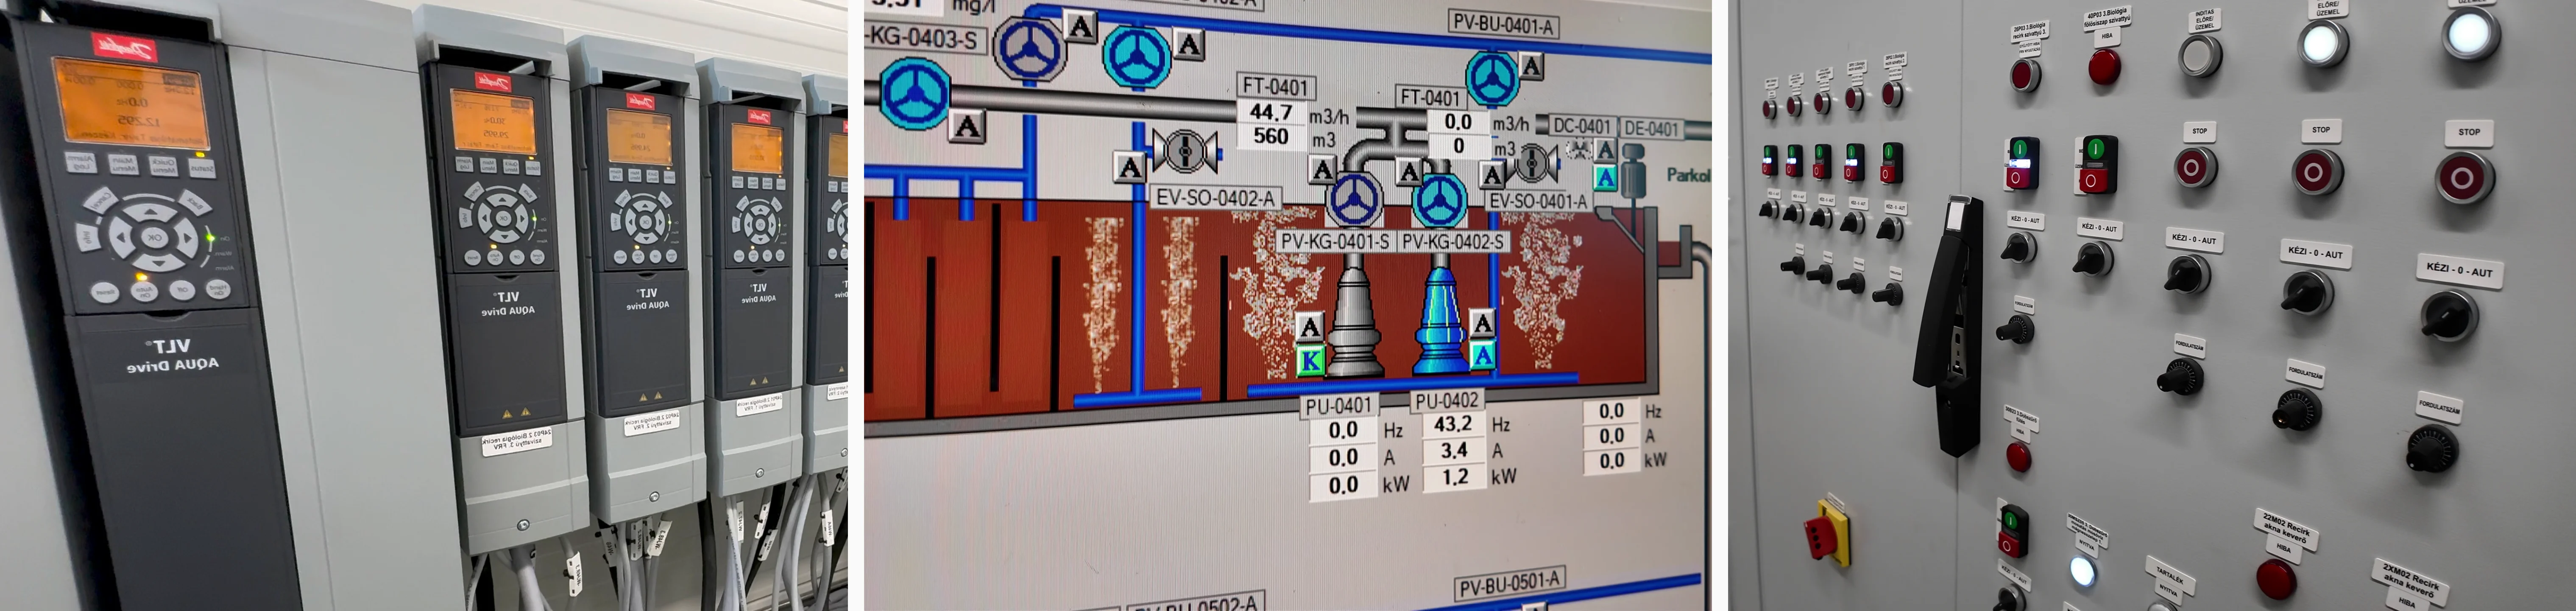
Task: Click the motor symbol under DE-0401 label
Action: (x=1633, y=172)
